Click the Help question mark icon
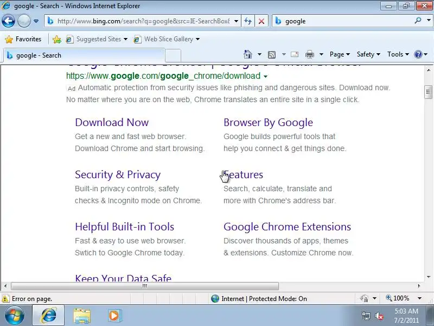The image size is (434, 326). pos(418,54)
